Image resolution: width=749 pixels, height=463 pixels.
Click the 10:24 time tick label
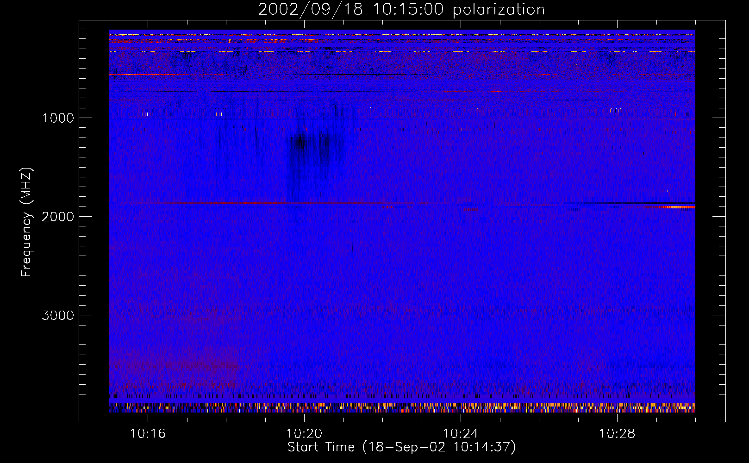461,434
